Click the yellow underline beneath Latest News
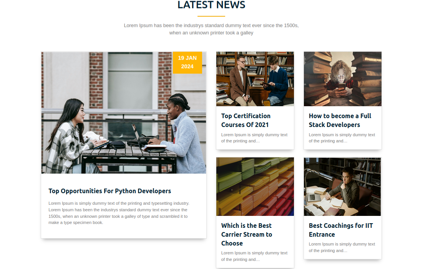 tap(211, 16)
